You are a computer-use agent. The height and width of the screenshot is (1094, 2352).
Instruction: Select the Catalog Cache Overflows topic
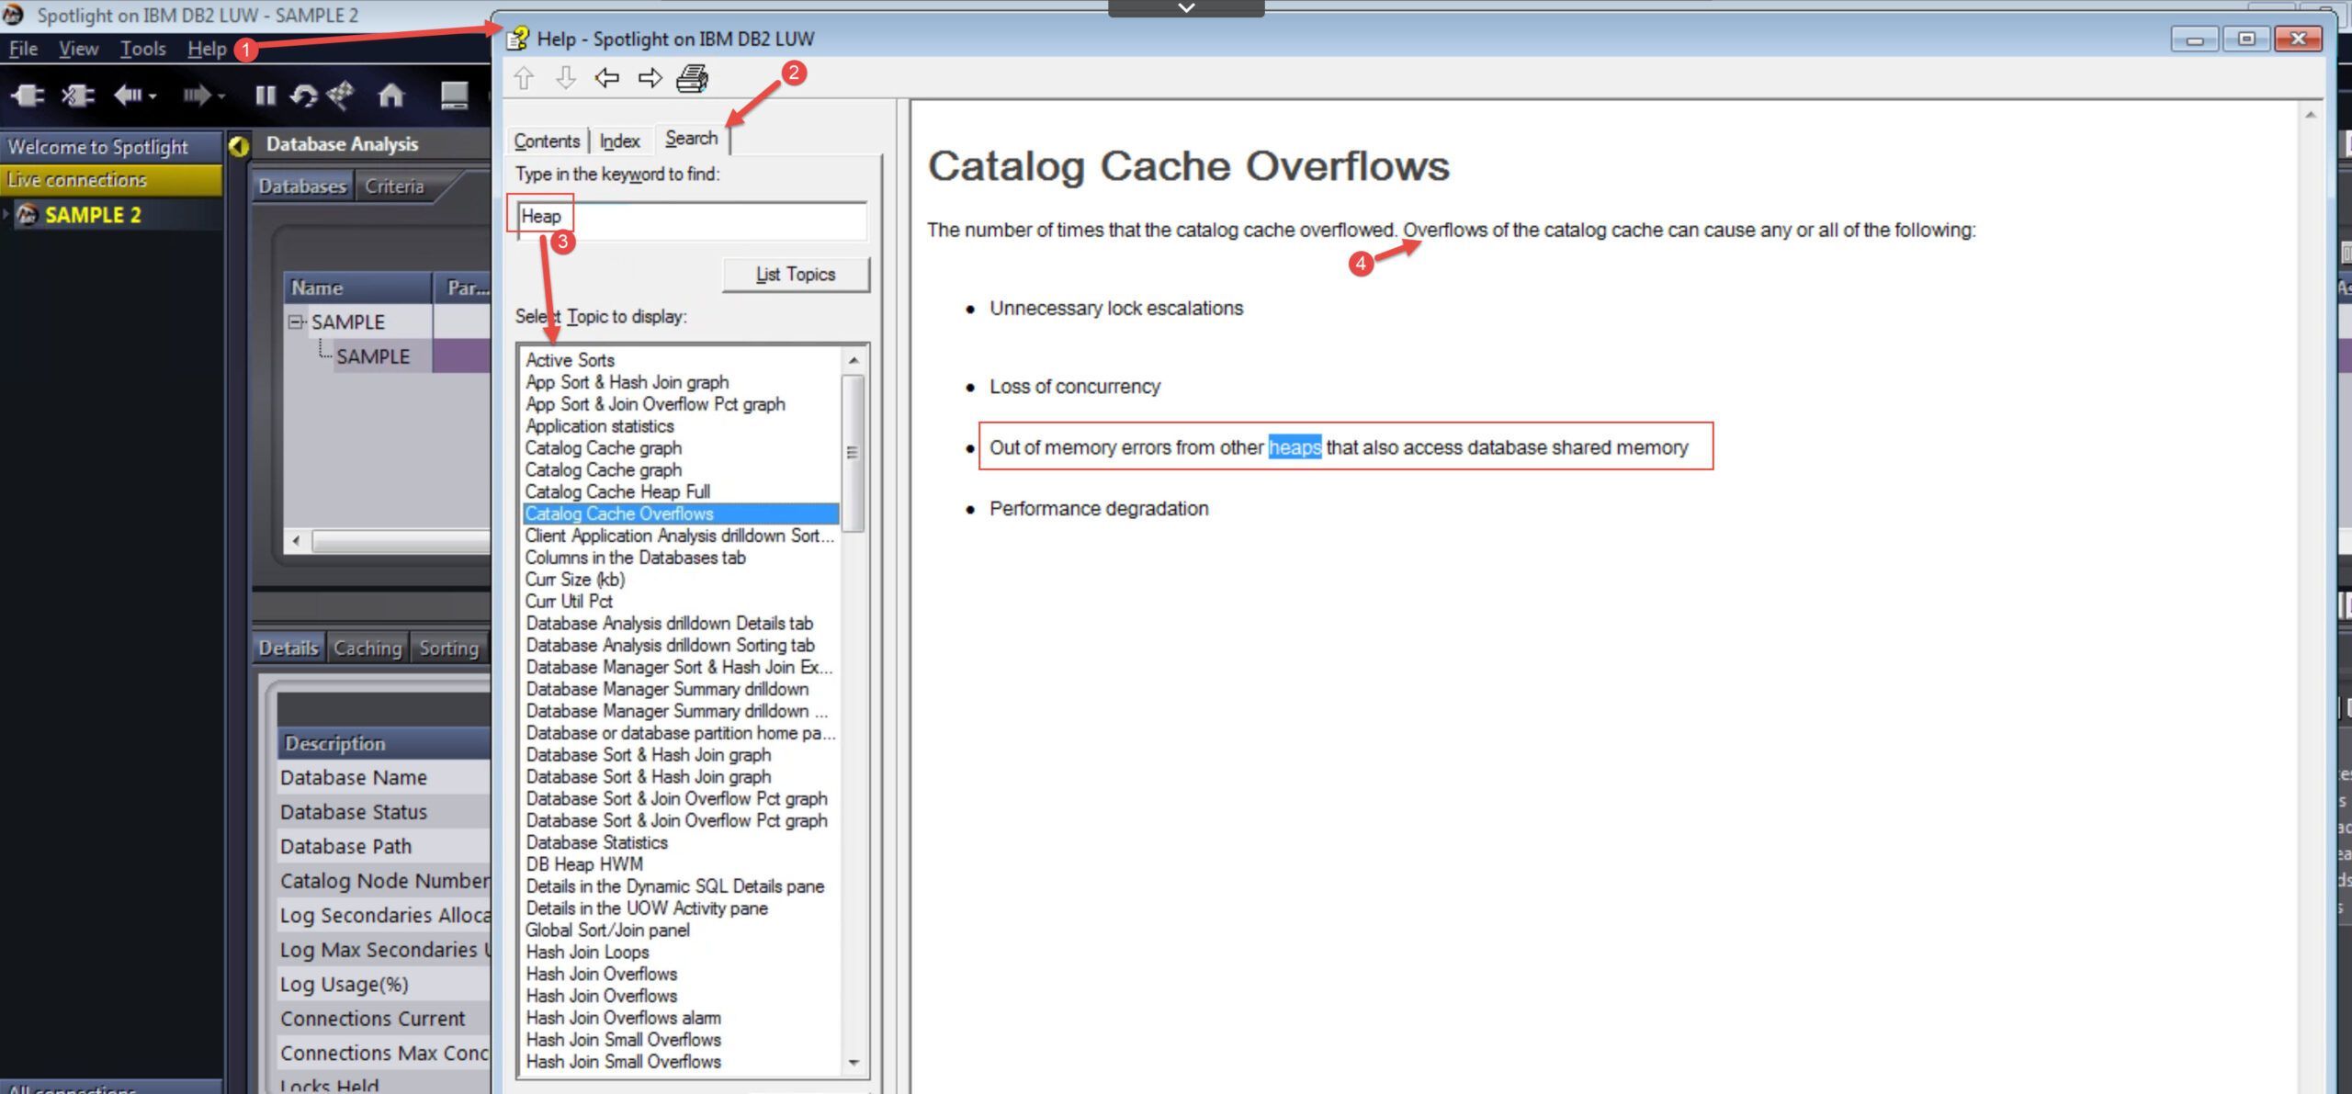click(681, 513)
